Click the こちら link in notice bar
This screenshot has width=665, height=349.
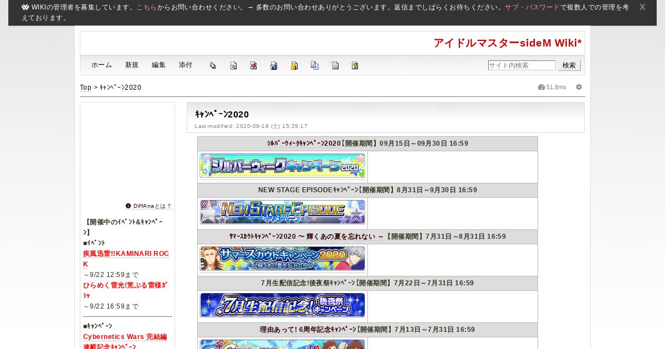click(x=147, y=7)
